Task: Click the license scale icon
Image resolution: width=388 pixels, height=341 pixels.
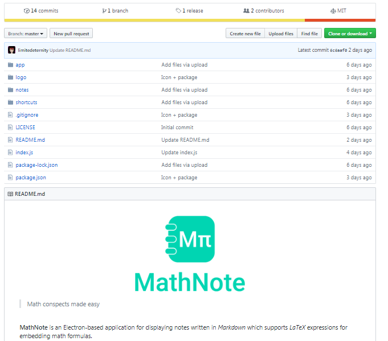Action: point(333,11)
